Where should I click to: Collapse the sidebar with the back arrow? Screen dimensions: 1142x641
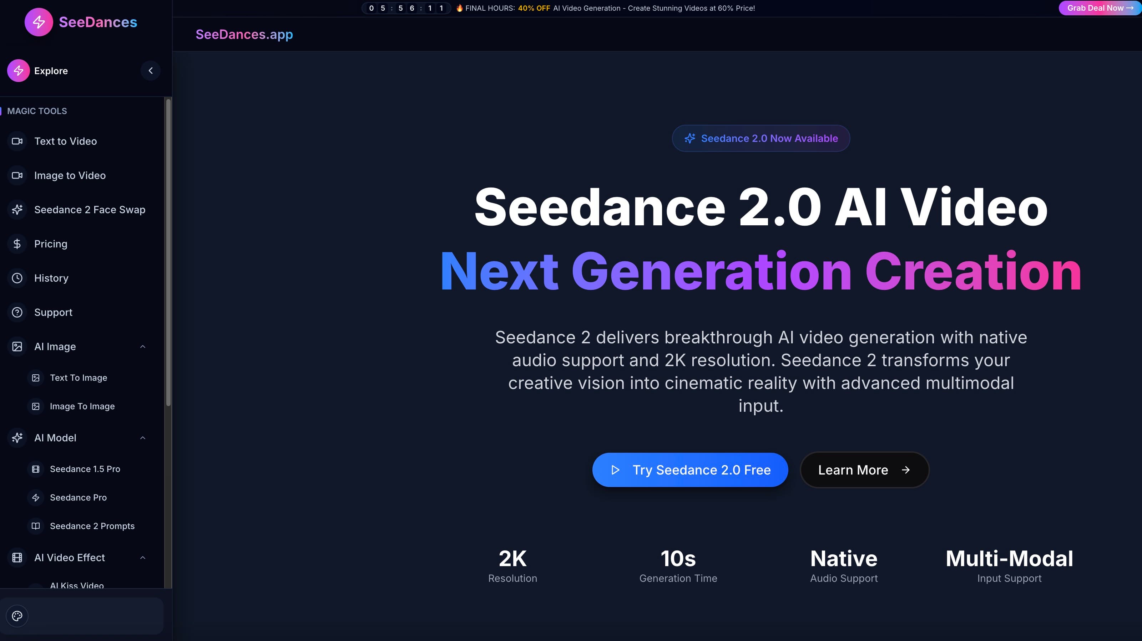pos(150,70)
